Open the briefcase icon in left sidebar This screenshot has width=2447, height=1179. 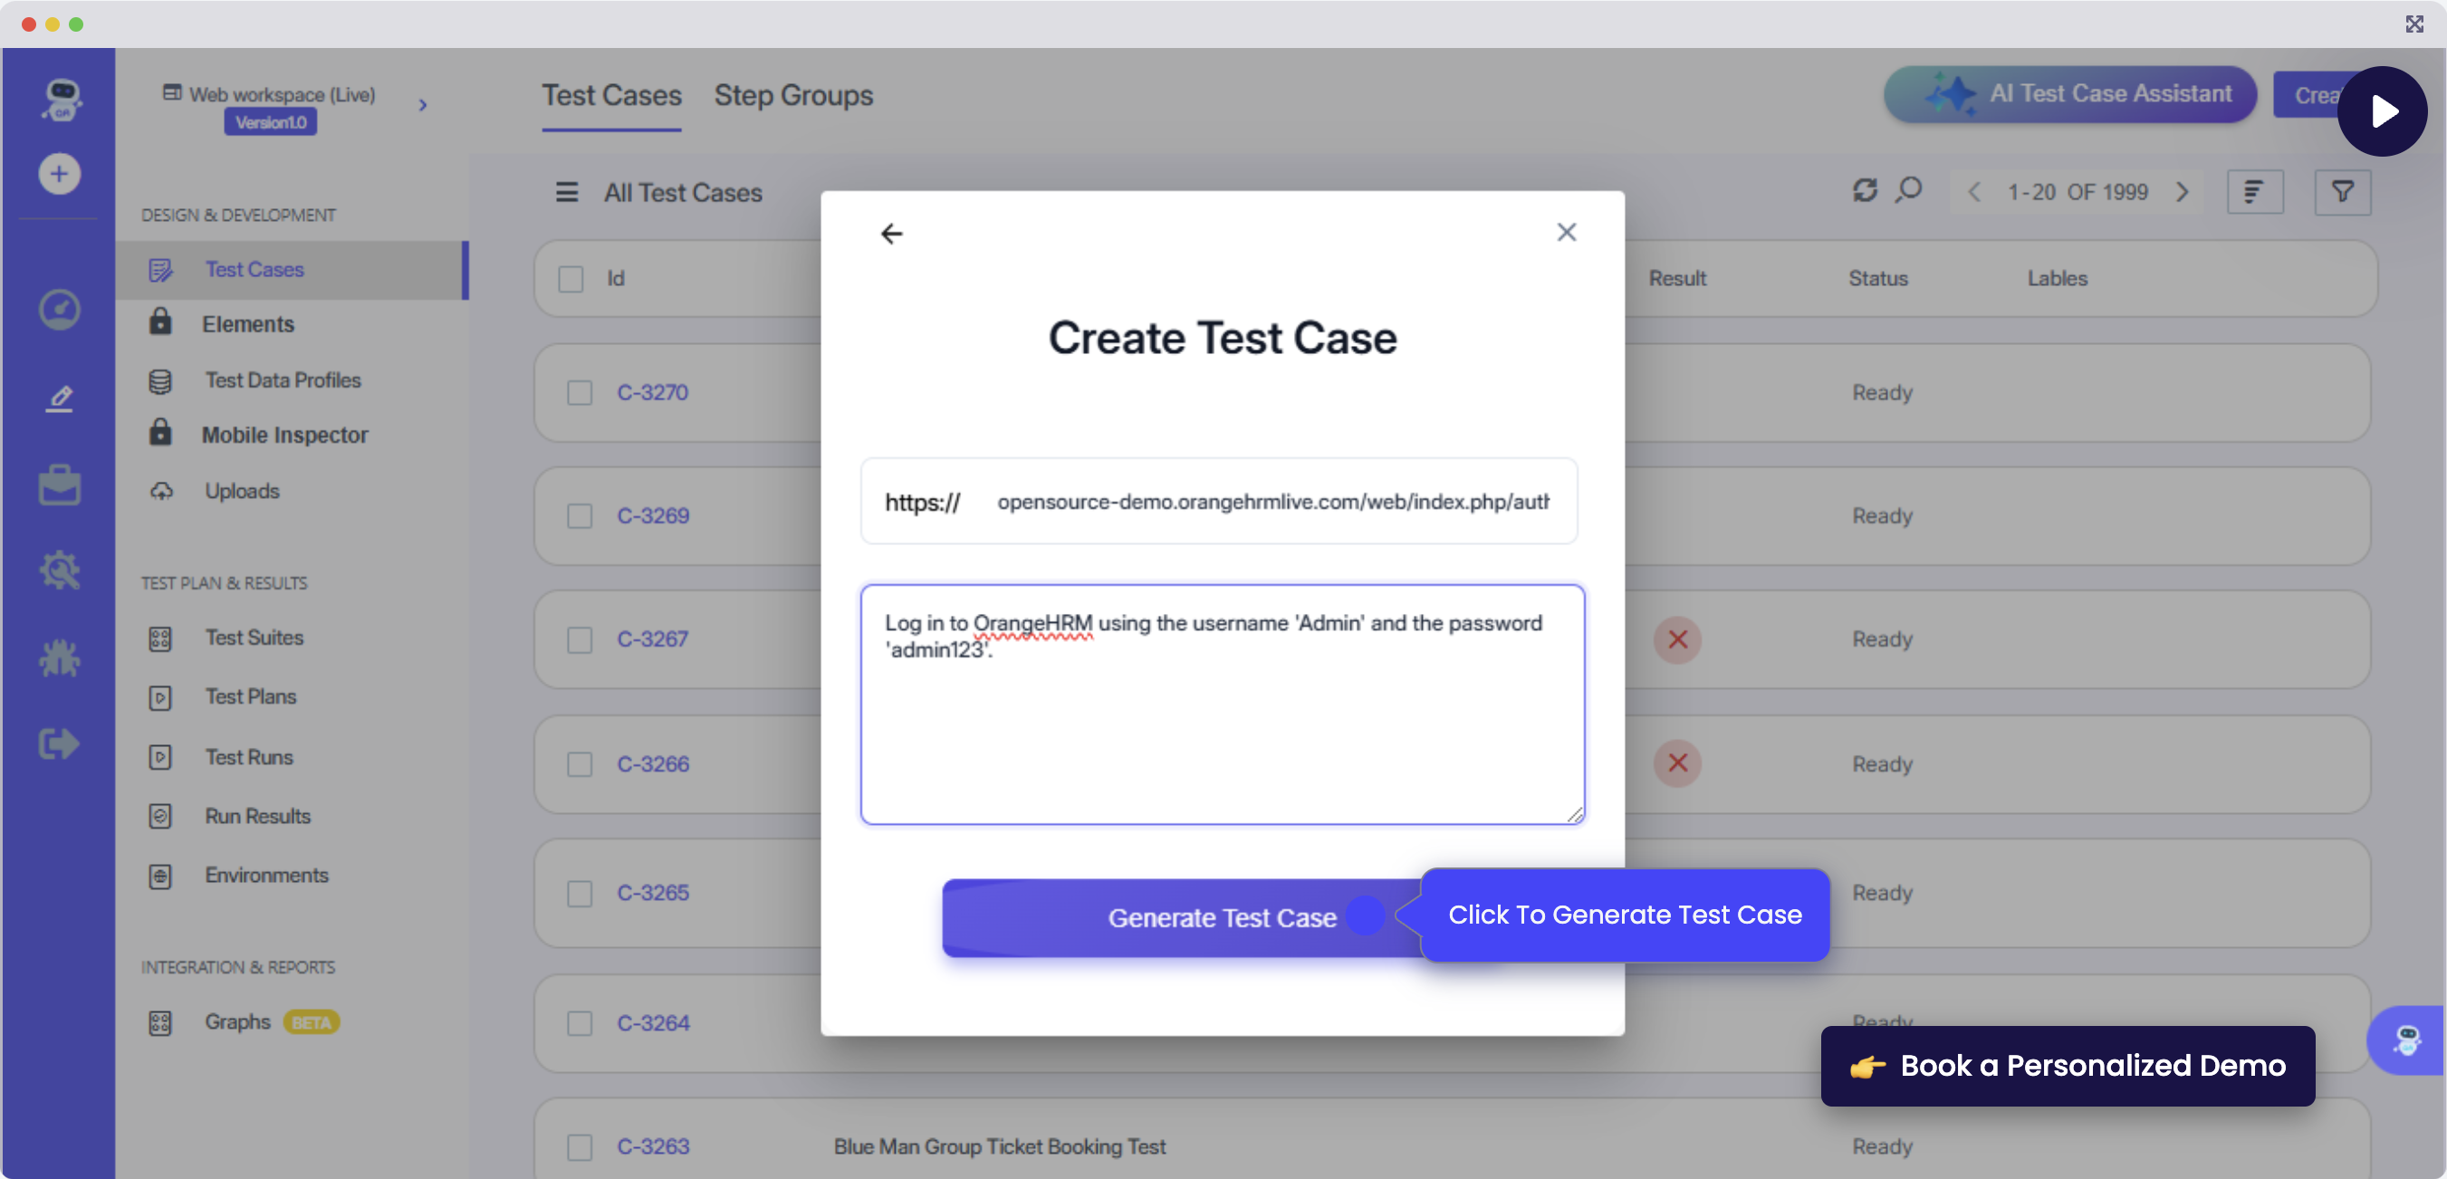(x=59, y=485)
